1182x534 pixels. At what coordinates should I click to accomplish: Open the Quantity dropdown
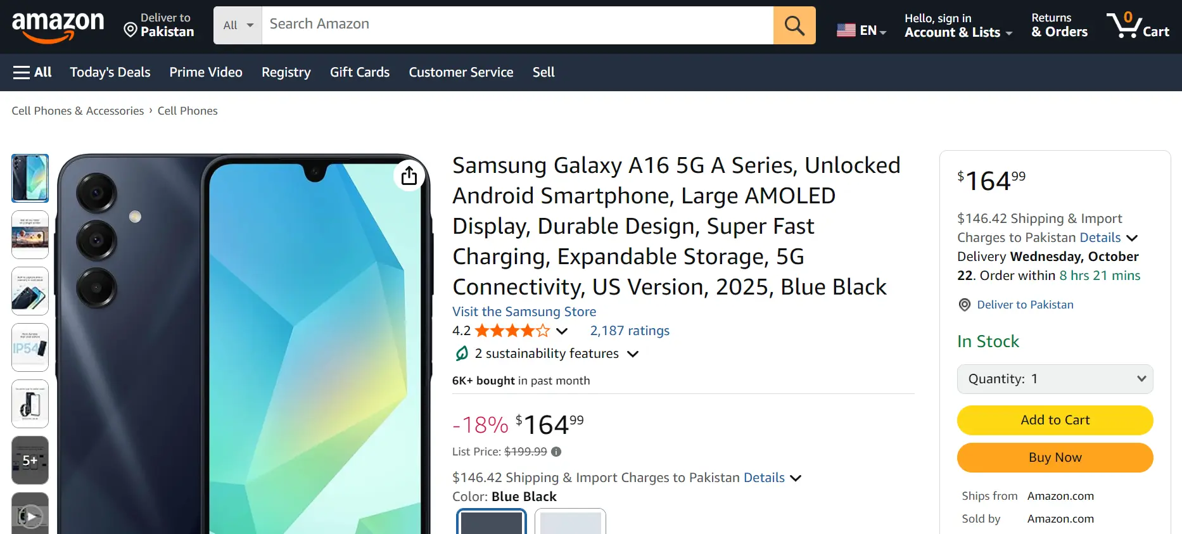pos(1054,379)
